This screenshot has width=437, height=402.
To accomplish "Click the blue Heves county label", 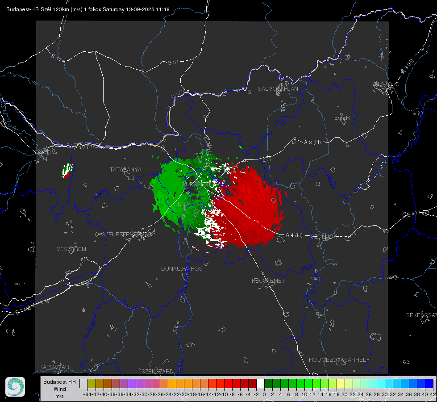I will [330, 181].
